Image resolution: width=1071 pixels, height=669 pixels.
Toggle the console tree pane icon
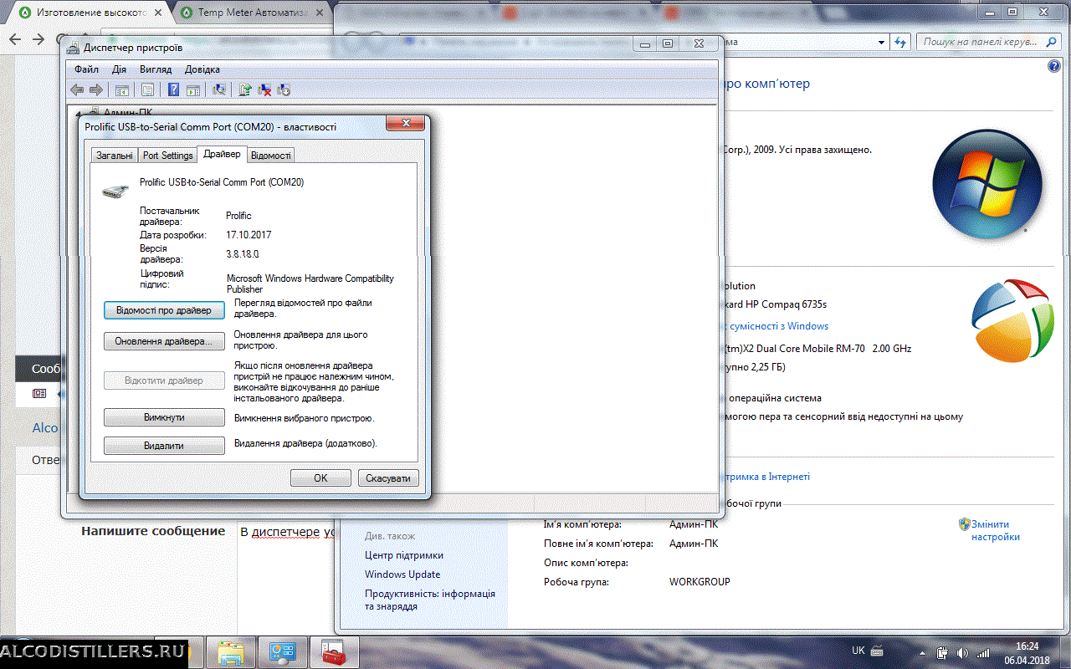click(x=122, y=89)
